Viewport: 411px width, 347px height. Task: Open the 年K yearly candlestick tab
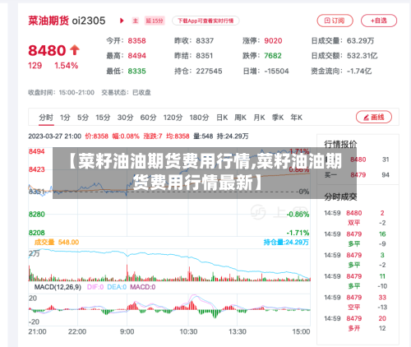(297, 118)
